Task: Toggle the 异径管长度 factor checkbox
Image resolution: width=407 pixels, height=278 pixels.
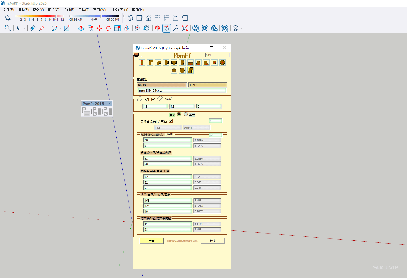Action: [171, 121]
